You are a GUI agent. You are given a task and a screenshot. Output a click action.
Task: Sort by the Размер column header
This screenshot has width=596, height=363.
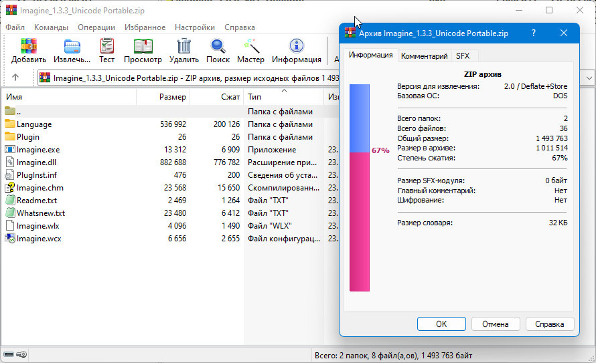(x=163, y=97)
